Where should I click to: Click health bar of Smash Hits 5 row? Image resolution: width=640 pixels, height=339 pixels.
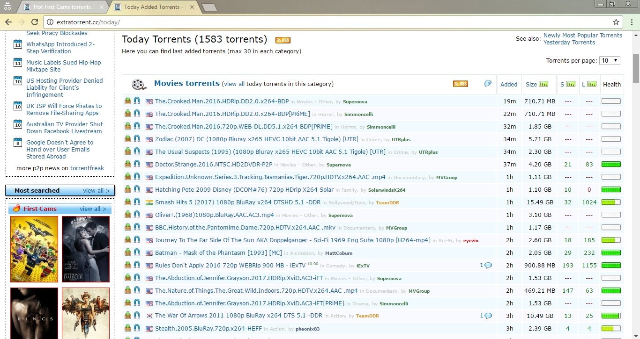tap(611, 202)
